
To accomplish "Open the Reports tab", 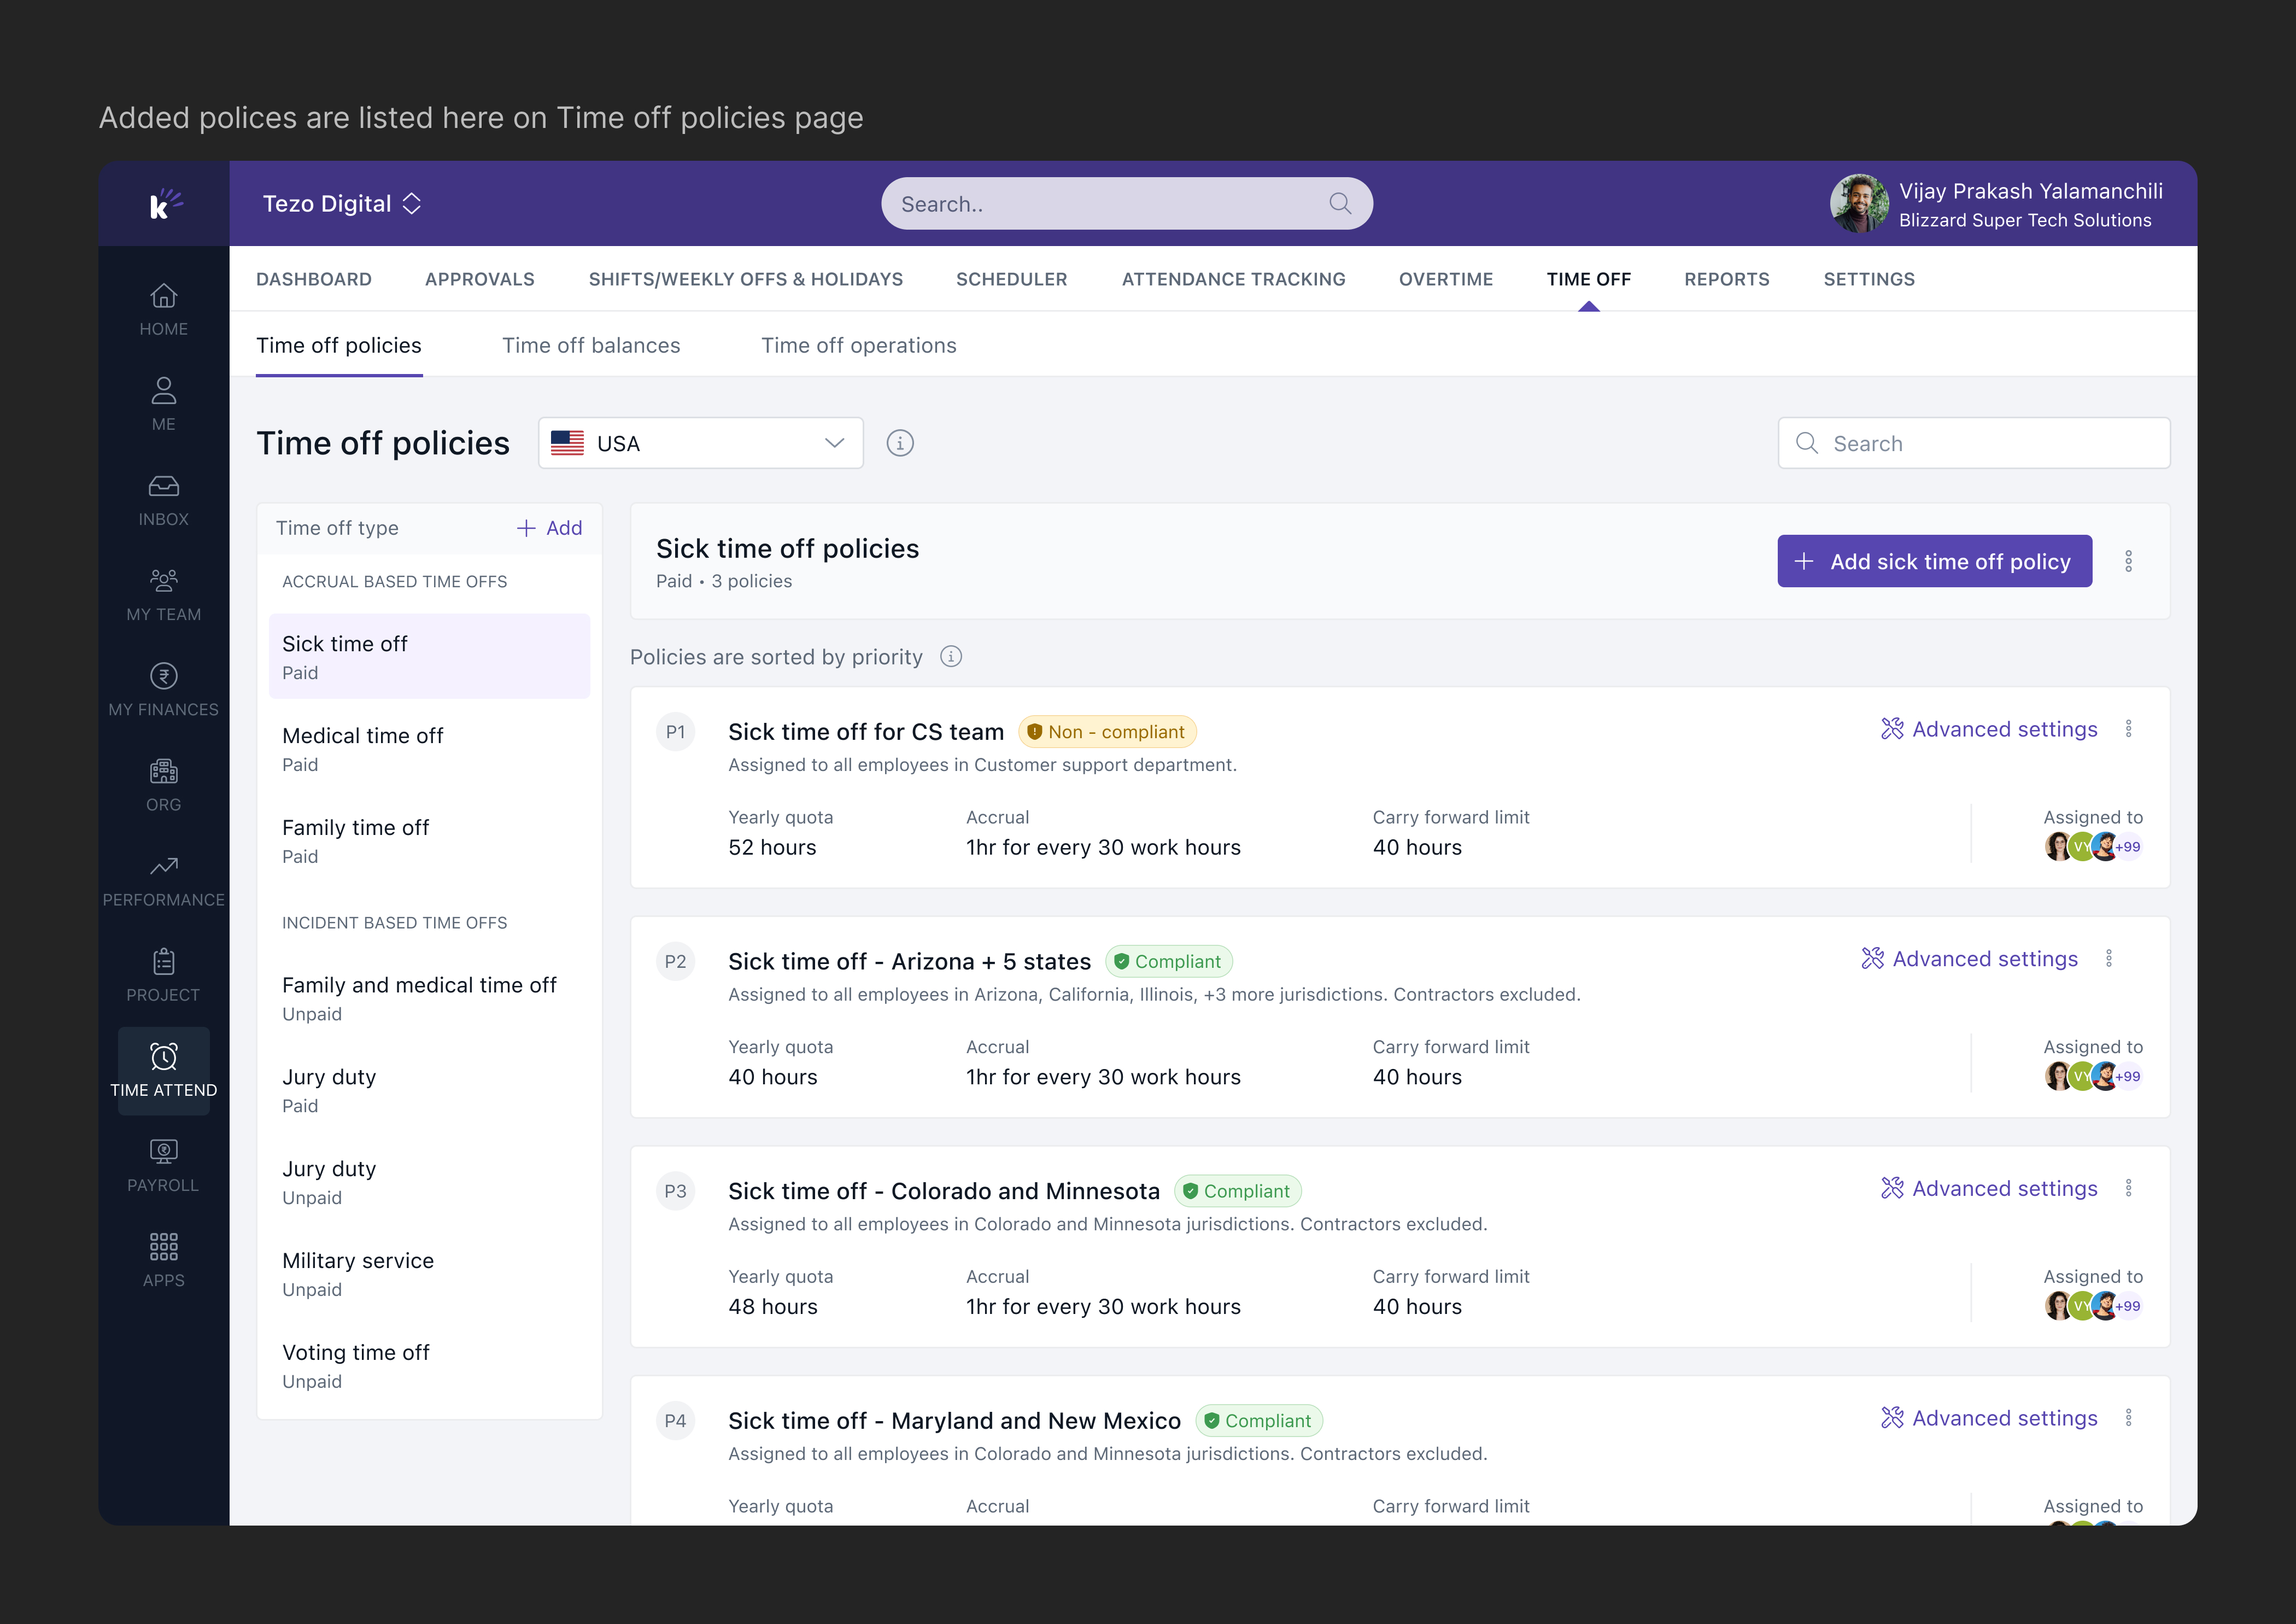I will [1727, 279].
